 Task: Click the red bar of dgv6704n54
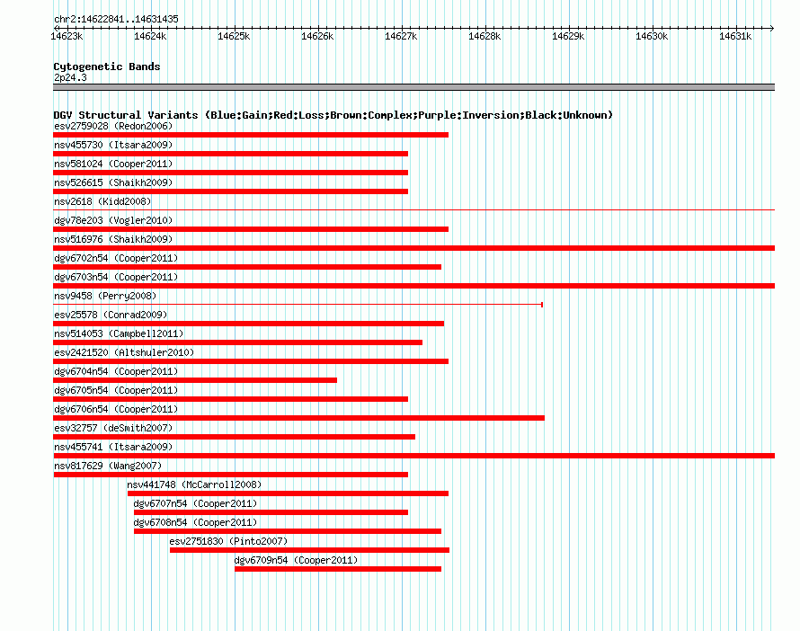pyautogui.click(x=195, y=380)
